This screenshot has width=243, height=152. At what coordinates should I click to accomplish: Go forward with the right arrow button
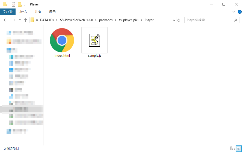pos(14,20)
